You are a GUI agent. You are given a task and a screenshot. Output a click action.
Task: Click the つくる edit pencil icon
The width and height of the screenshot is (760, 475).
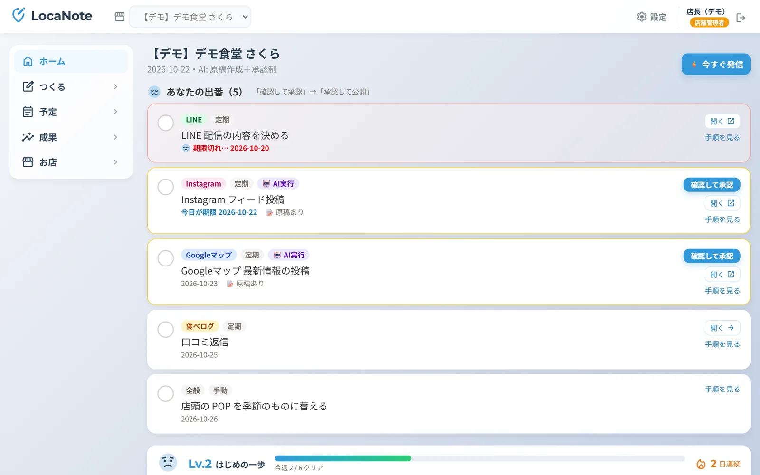click(x=28, y=86)
